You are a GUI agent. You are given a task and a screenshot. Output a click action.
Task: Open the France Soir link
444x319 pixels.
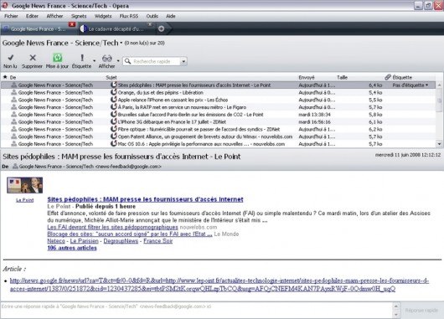pos(158,241)
